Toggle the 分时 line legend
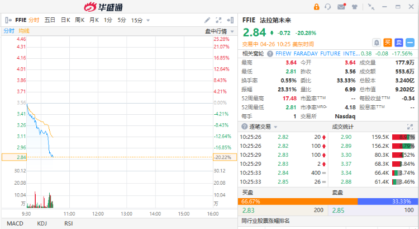 click(9, 31)
